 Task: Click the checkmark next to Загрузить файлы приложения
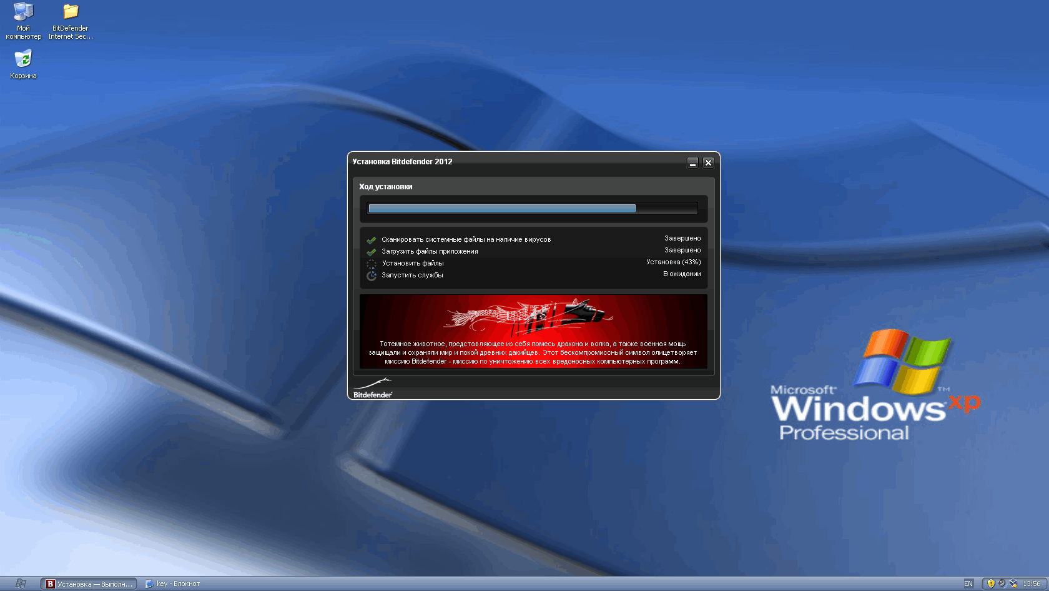tap(372, 252)
